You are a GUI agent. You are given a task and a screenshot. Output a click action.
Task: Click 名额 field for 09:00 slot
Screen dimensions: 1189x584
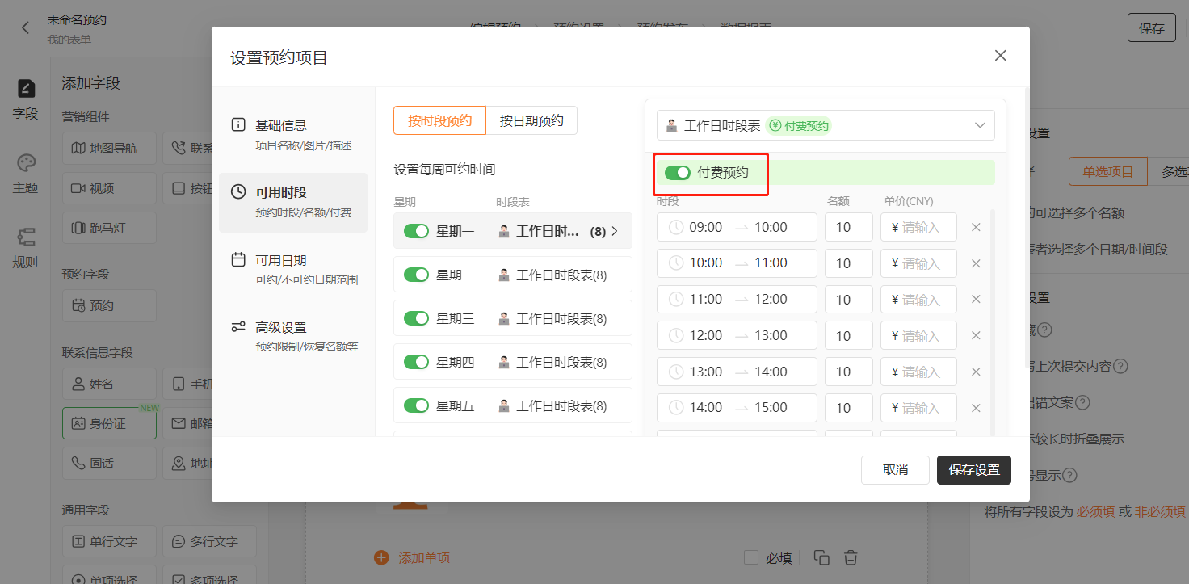[849, 227]
